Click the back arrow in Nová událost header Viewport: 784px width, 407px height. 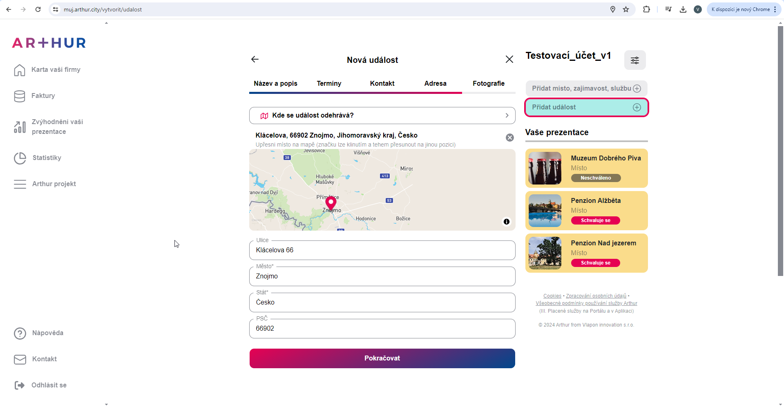coord(255,60)
